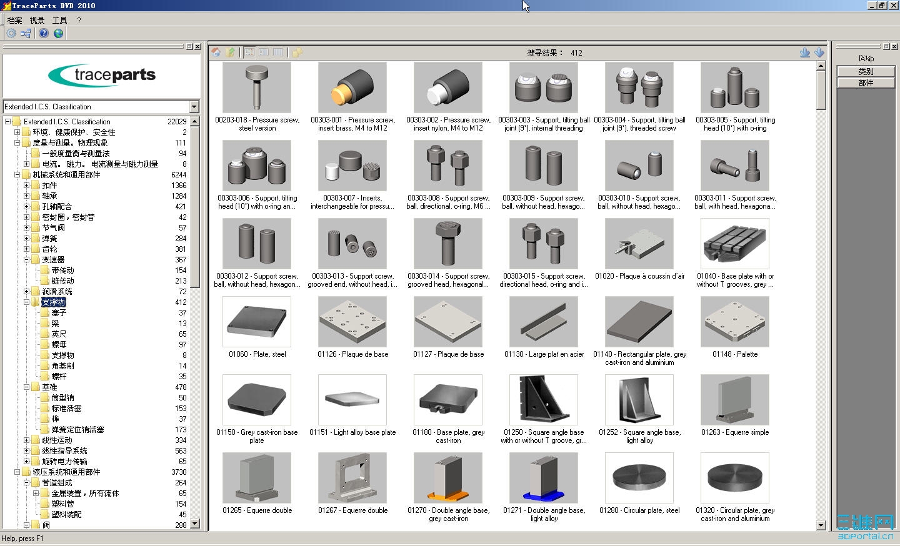Screen dimensions: 900x546
Task: Select the 塑料装配 folder in tree
Action: tap(66, 515)
